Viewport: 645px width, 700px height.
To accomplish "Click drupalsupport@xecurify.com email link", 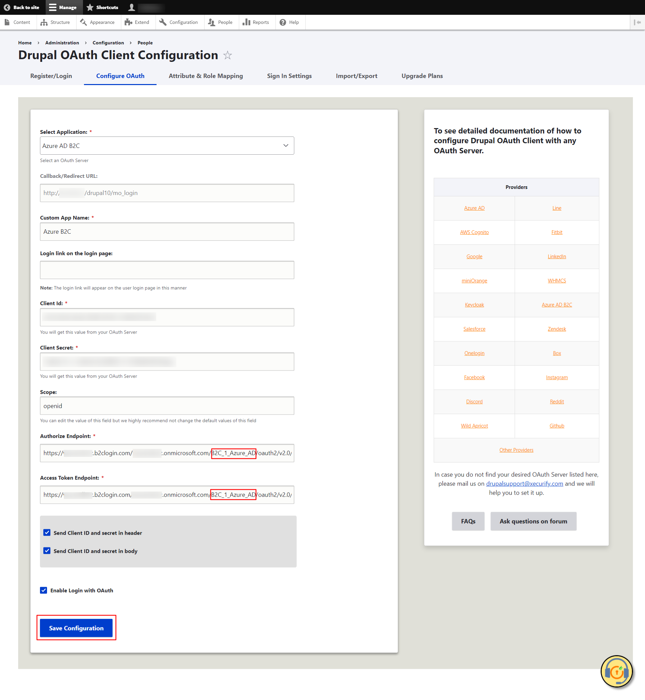I will click(525, 483).
